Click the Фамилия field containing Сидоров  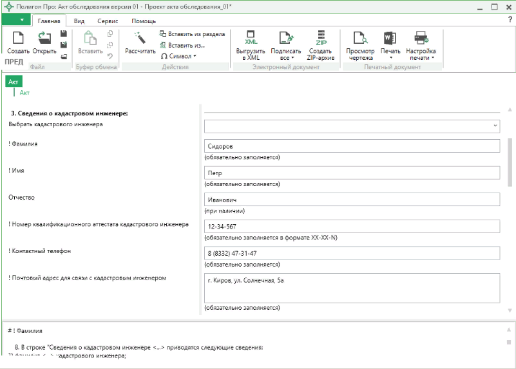click(351, 146)
